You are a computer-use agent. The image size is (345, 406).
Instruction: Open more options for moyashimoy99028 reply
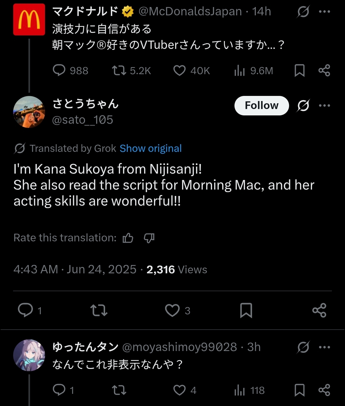tap(324, 347)
